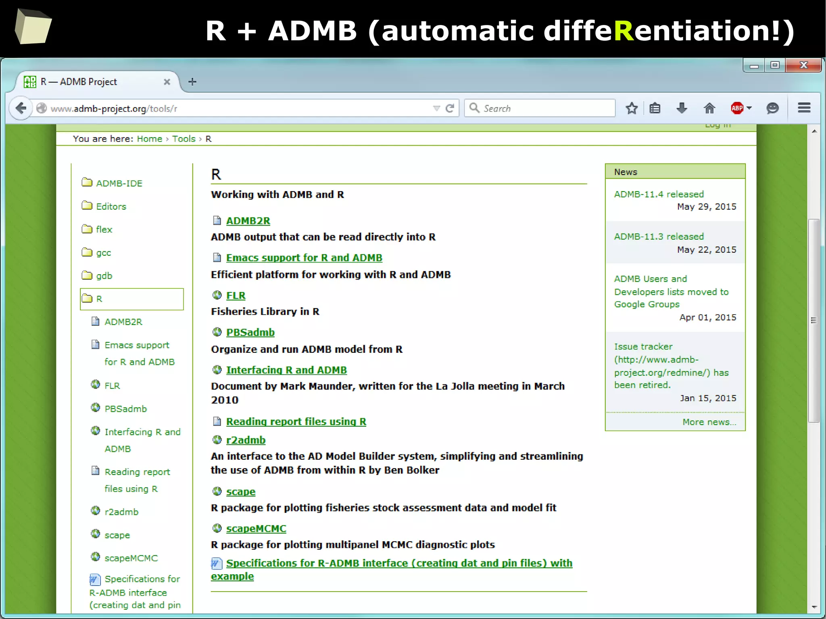The image size is (826, 619).
Task: Click the More news... link
Action: (x=709, y=422)
